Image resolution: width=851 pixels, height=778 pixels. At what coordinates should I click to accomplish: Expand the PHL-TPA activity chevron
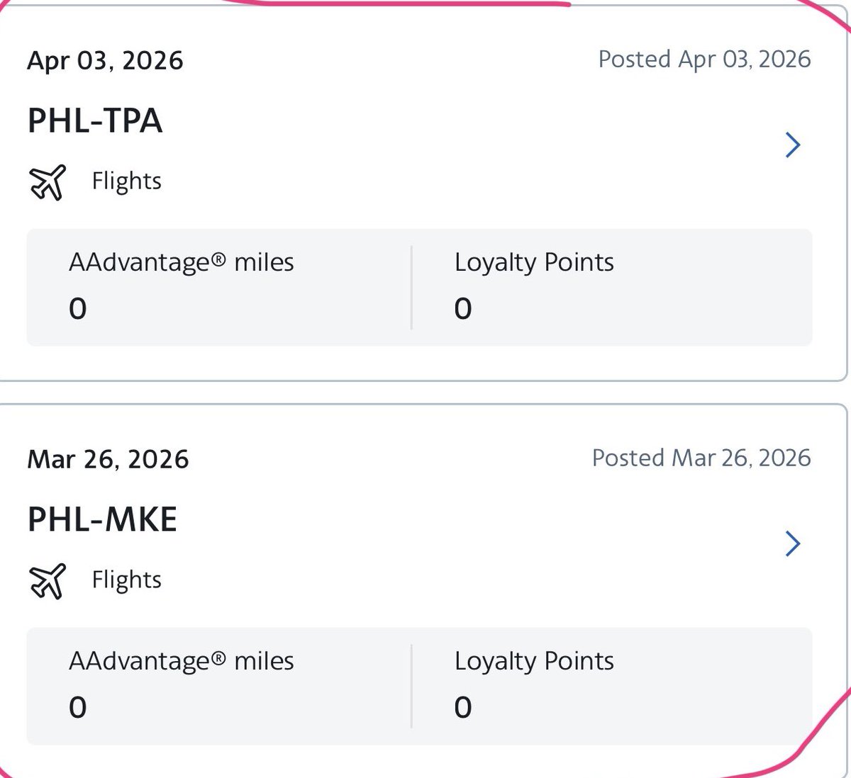tap(793, 145)
